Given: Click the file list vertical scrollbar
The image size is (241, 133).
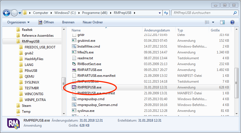Looking at the screenshot, I should pos(236,83).
